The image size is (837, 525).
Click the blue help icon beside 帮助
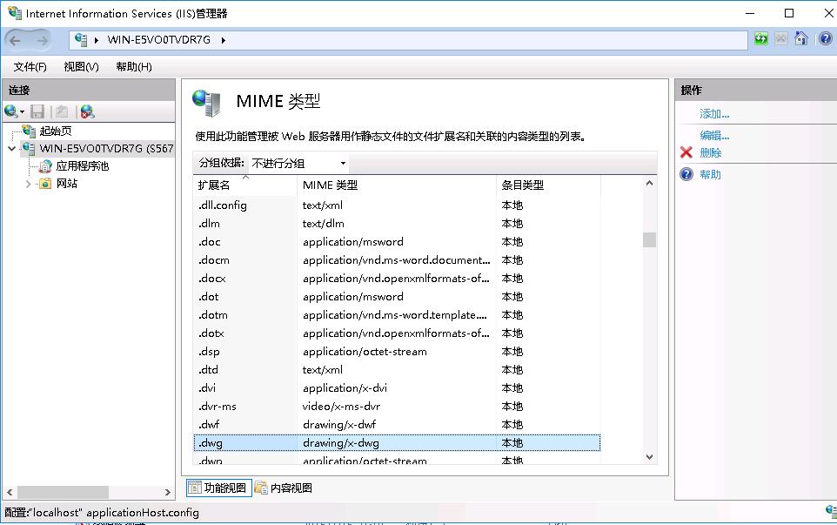click(x=686, y=174)
